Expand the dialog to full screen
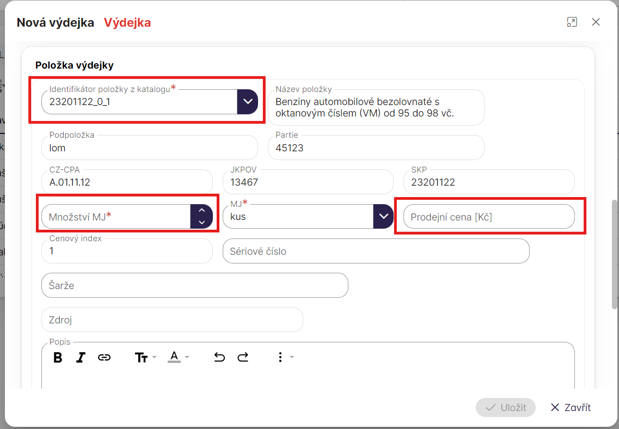This screenshot has height=429, width=619. click(572, 22)
